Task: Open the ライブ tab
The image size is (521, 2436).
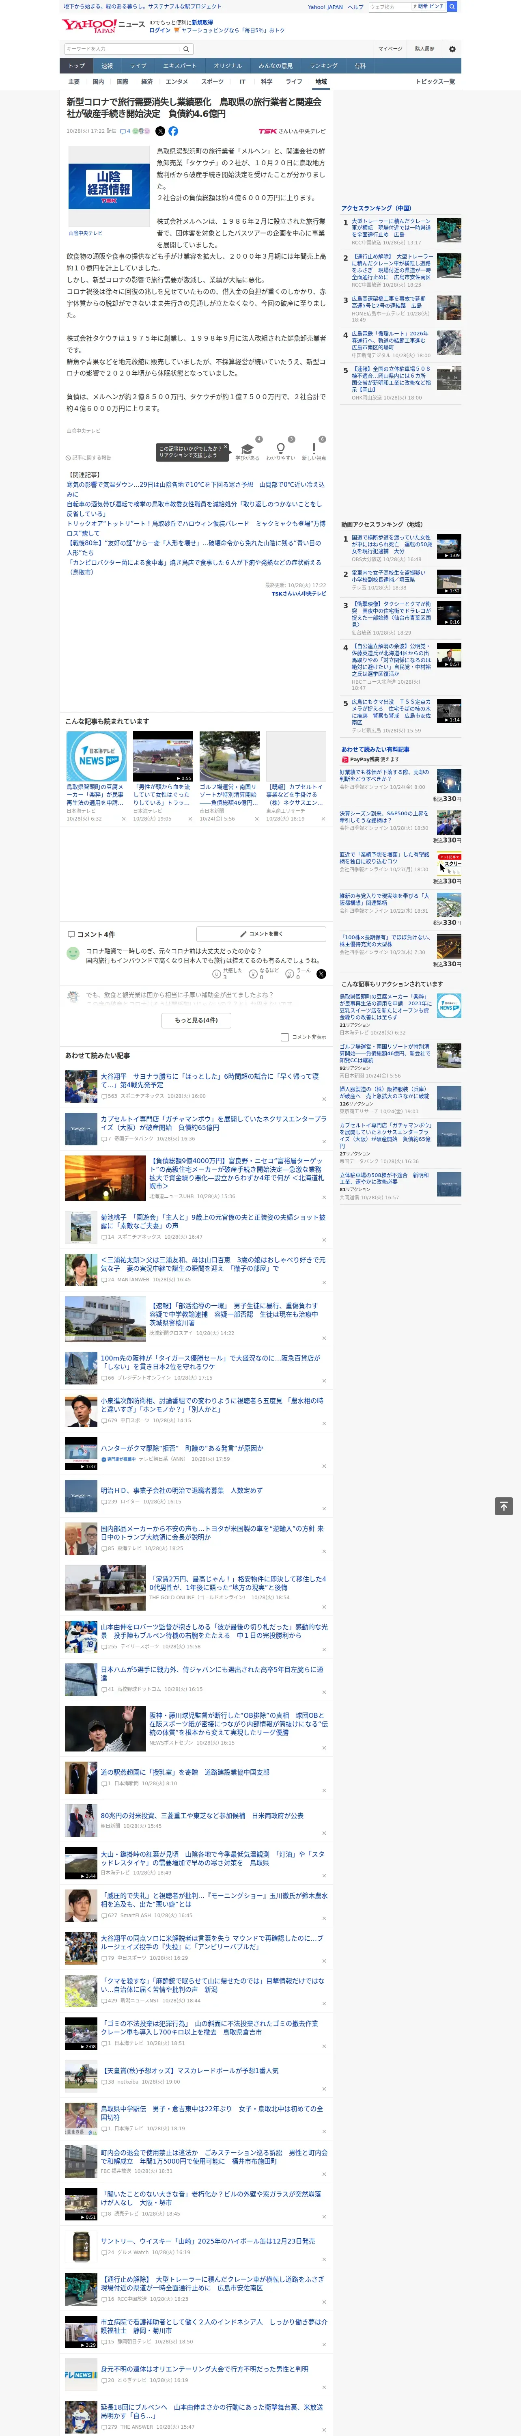Action: click(x=138, y=66)
